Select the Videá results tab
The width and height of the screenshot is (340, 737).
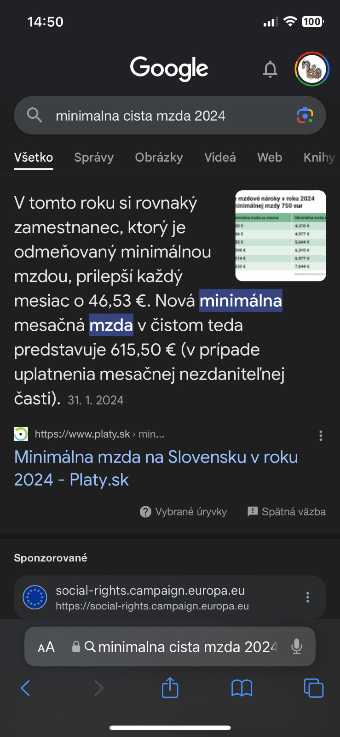tap(220, 158)
